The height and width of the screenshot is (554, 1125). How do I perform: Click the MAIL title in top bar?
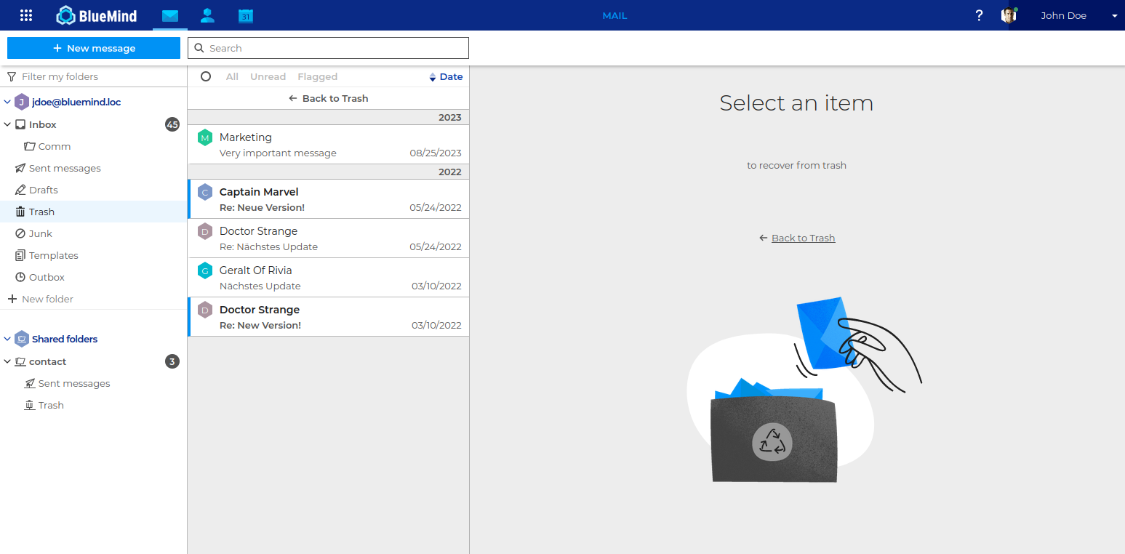(x=614, y=15)
